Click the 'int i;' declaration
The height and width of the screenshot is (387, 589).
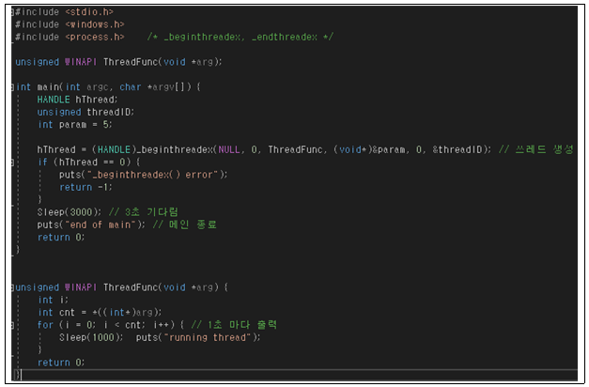click(x=53, y=300)
